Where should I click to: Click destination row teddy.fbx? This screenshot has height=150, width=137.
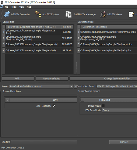108,50
